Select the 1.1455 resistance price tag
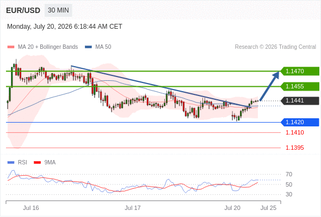This screenshot has width=321, height=217. click(x=300, y=86)
